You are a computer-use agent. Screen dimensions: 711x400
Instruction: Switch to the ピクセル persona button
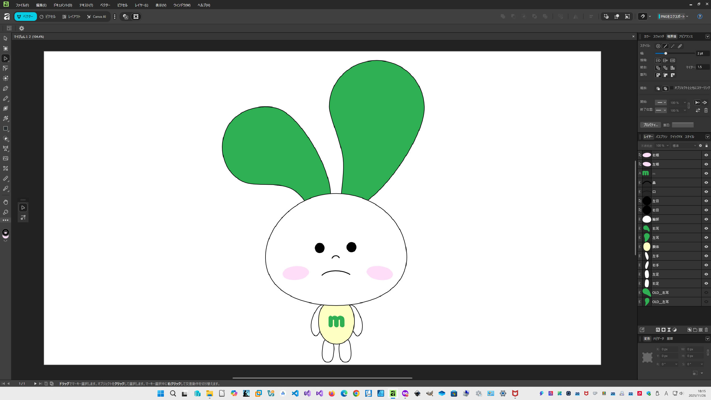(48, 17)
